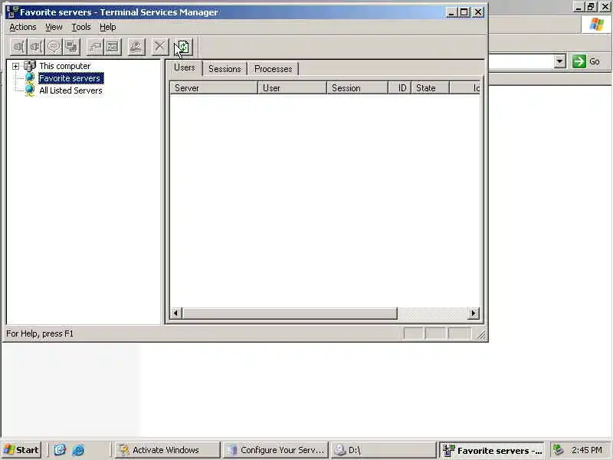This screenshot has height=460, width=613.
Task: Sort by the Session column header
Action: 357,88
